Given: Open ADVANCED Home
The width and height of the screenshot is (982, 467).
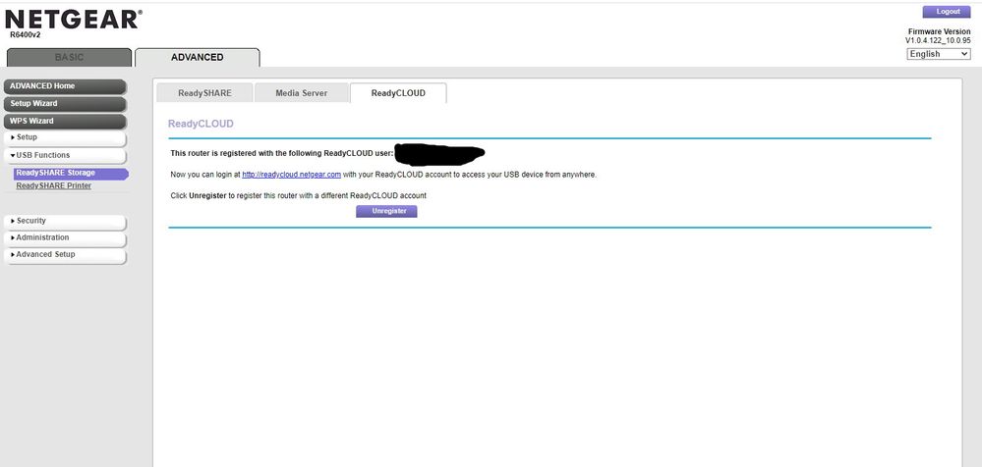Looking at the screenshot, I should pos(65,86).
